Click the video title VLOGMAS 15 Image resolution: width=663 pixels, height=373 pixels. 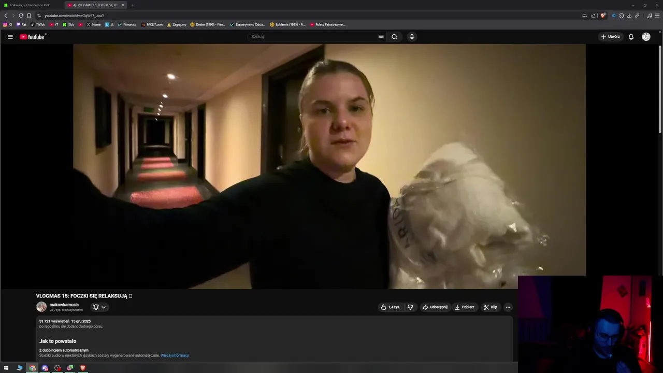click(84, 296)
